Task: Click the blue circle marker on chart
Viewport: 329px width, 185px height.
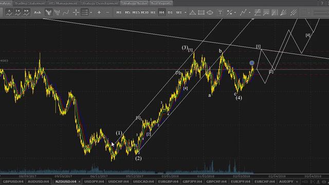Action: coord(252,63)
